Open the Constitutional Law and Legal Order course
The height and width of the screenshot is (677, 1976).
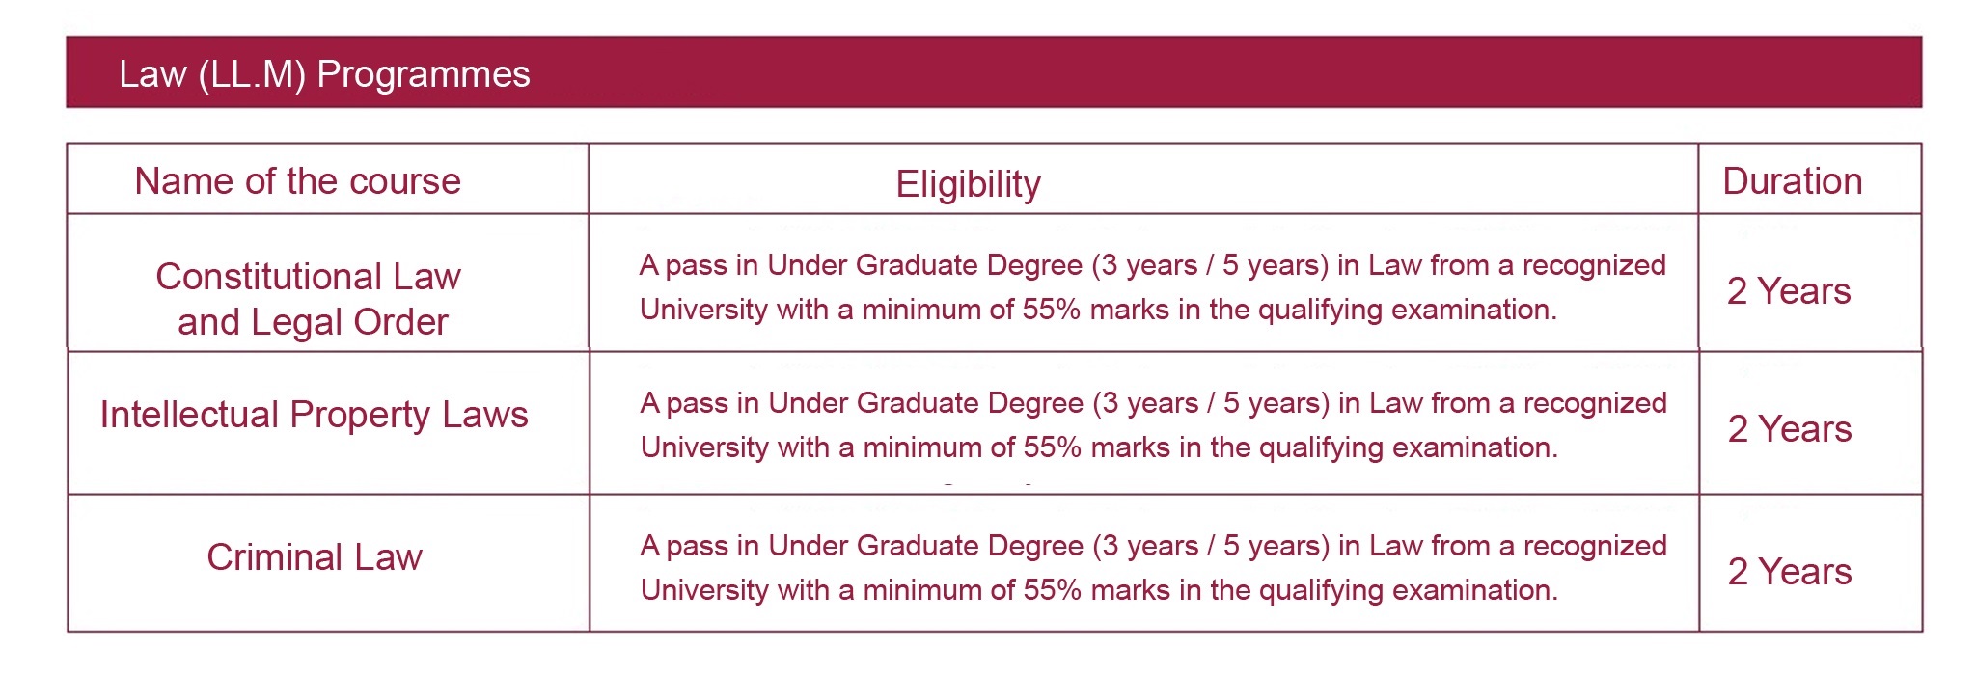coord(310,299)
